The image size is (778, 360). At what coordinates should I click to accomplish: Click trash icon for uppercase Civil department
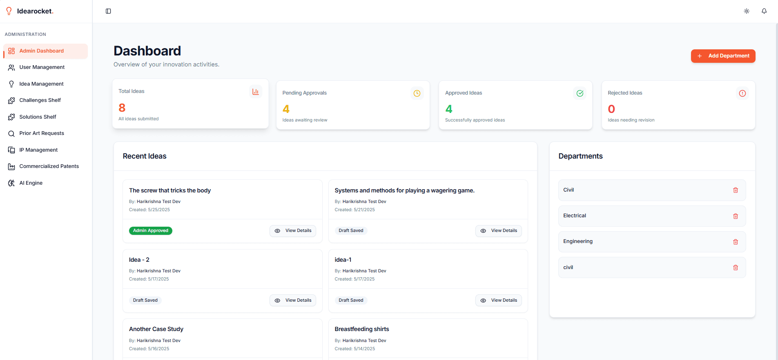click(x=736, y=190)
